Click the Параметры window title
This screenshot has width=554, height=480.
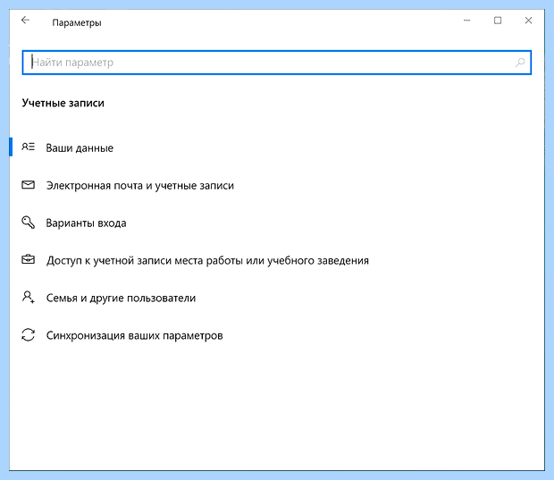click(x=77, y=22)
